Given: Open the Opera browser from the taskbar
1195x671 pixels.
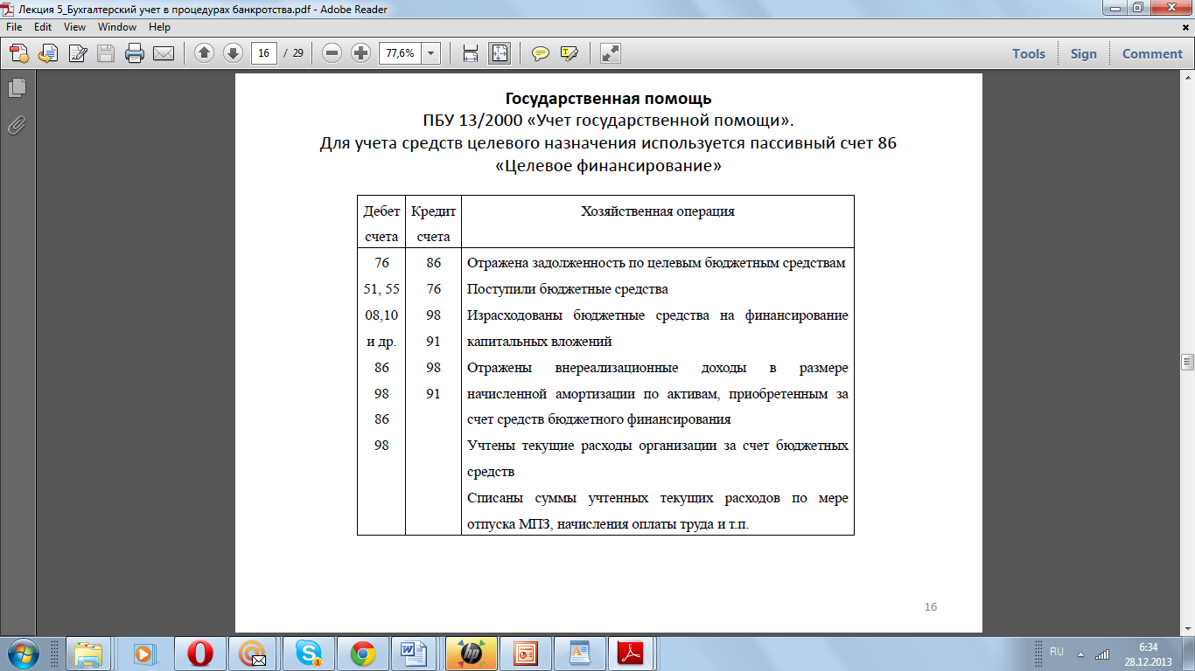Looking at the screenshot, I should click(200, 653).
